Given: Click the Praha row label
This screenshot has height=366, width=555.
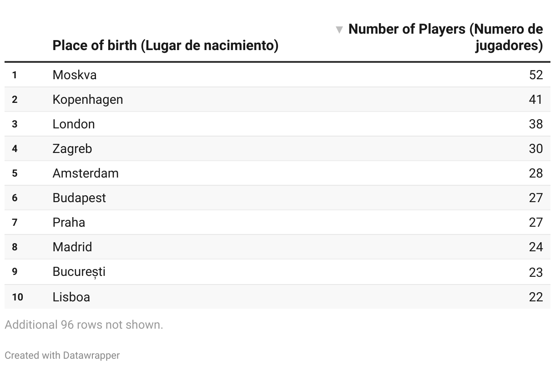Looking at the screenshot, I should pos(69,222).
